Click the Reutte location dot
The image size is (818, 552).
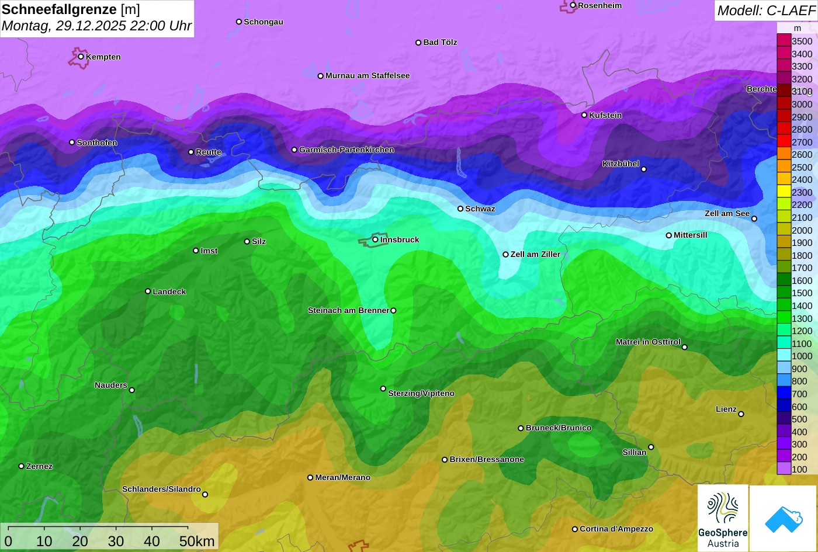(190, 152)
